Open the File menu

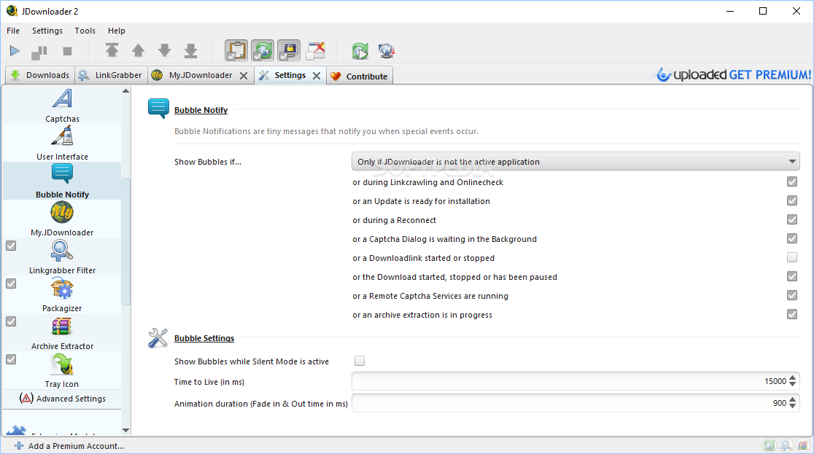pos(13,31)
